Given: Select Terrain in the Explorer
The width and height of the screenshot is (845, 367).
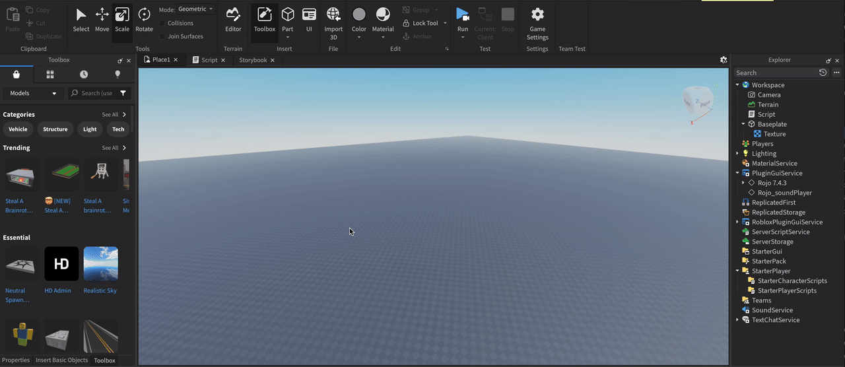Looking at the screenshot, I should coord(768,104).
